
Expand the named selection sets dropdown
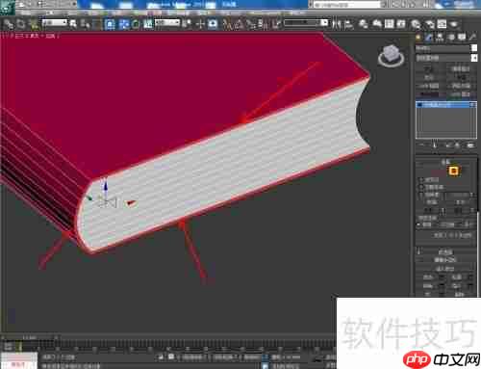(306, 22)
